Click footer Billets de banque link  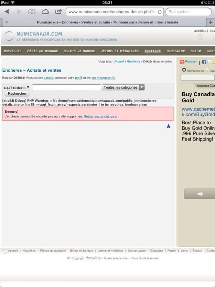(x=82, y=250)
